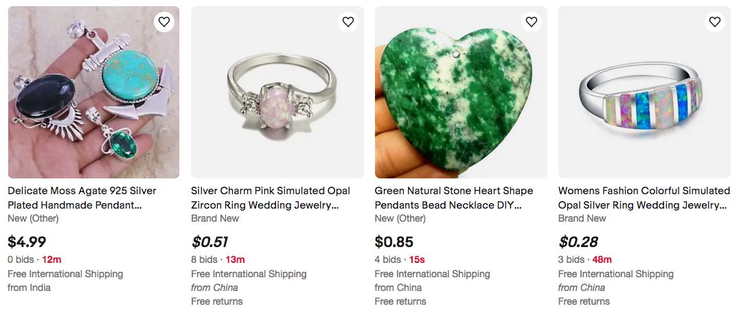Click the 3 bids count
The height and width of the screenshot is (315, 741).
pyautogui.click(x=571, y=259)
